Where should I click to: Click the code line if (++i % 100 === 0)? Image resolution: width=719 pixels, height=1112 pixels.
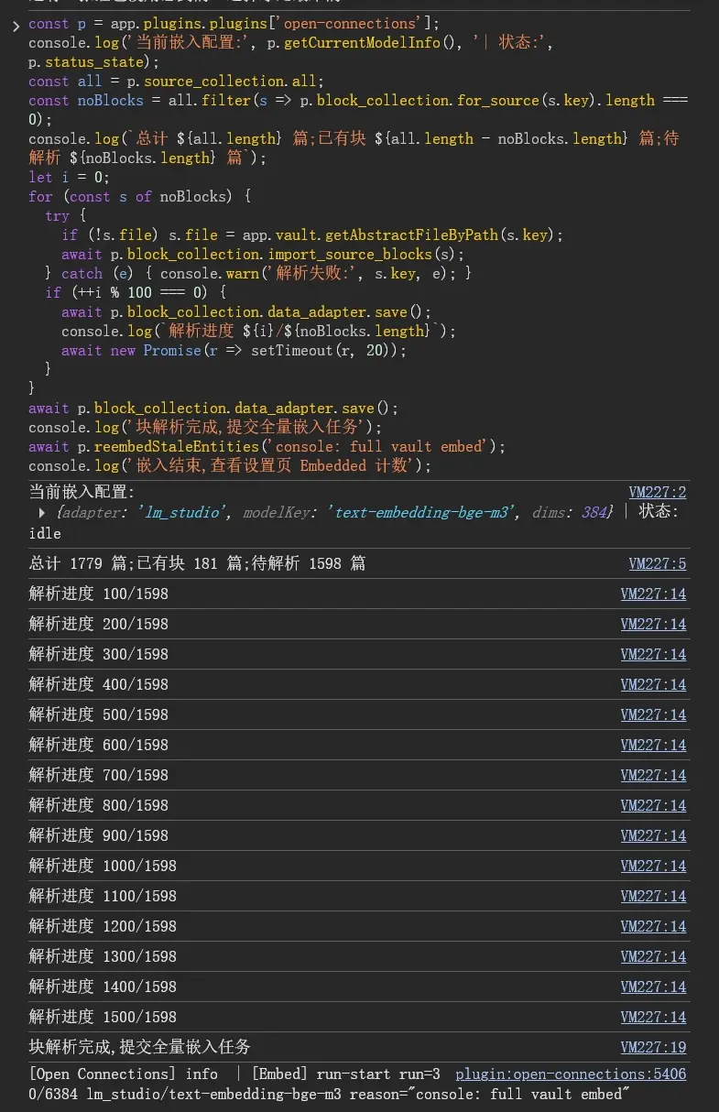click(x=136, y=293)
